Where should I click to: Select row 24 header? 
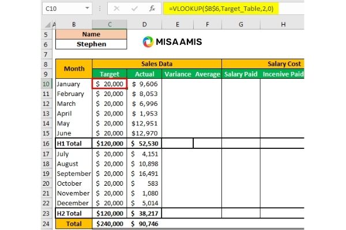click(x=46, y=224)
